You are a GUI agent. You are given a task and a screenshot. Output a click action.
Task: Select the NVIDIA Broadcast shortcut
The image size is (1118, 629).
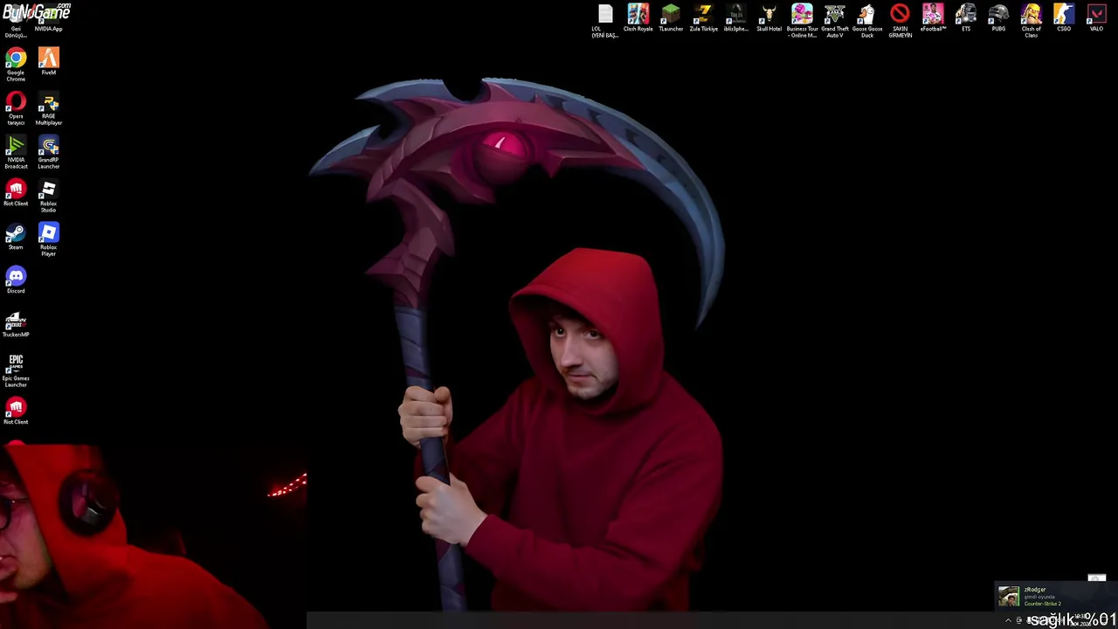coord(16,153)
